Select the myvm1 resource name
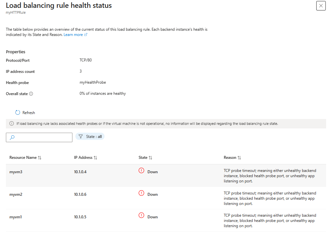Image resolution: width=331 pixels, height=235 pixels. point(16,217)
